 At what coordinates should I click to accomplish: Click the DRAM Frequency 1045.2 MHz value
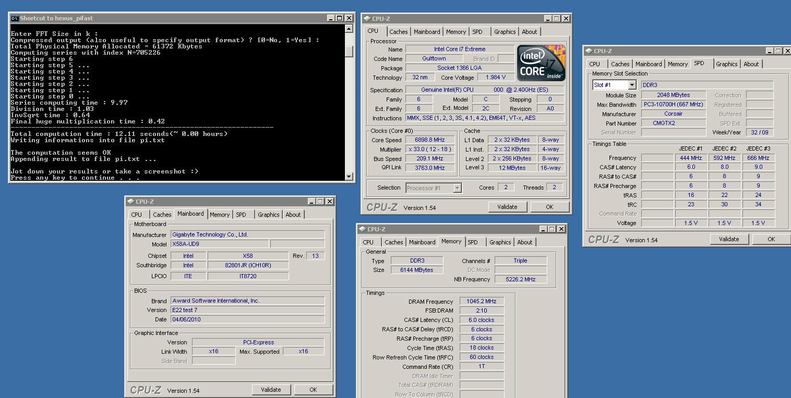pyautogui.click(x=482, y=301)
